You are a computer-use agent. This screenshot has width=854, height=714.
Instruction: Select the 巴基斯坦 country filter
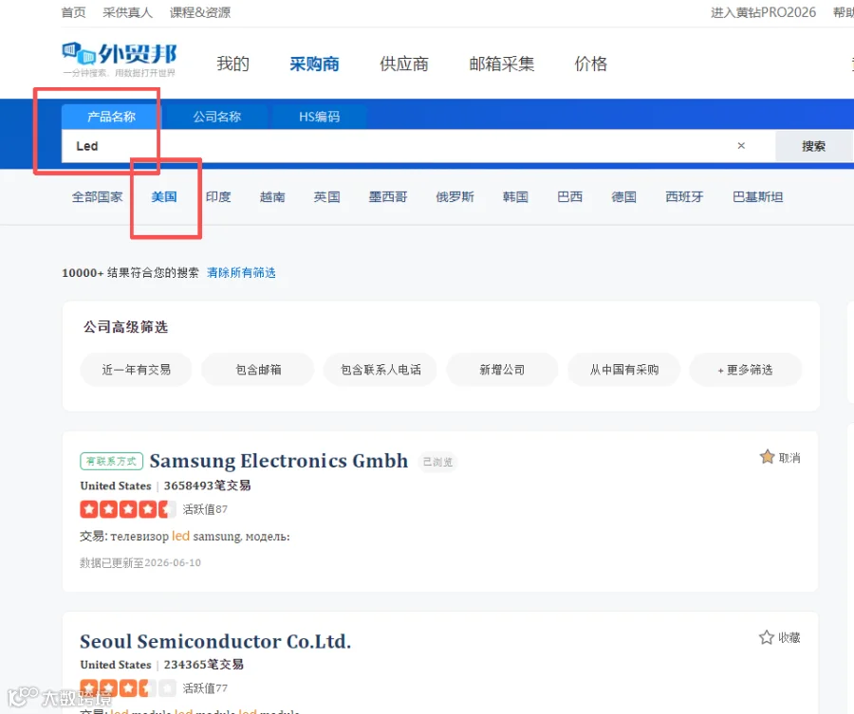click(757, 197)
